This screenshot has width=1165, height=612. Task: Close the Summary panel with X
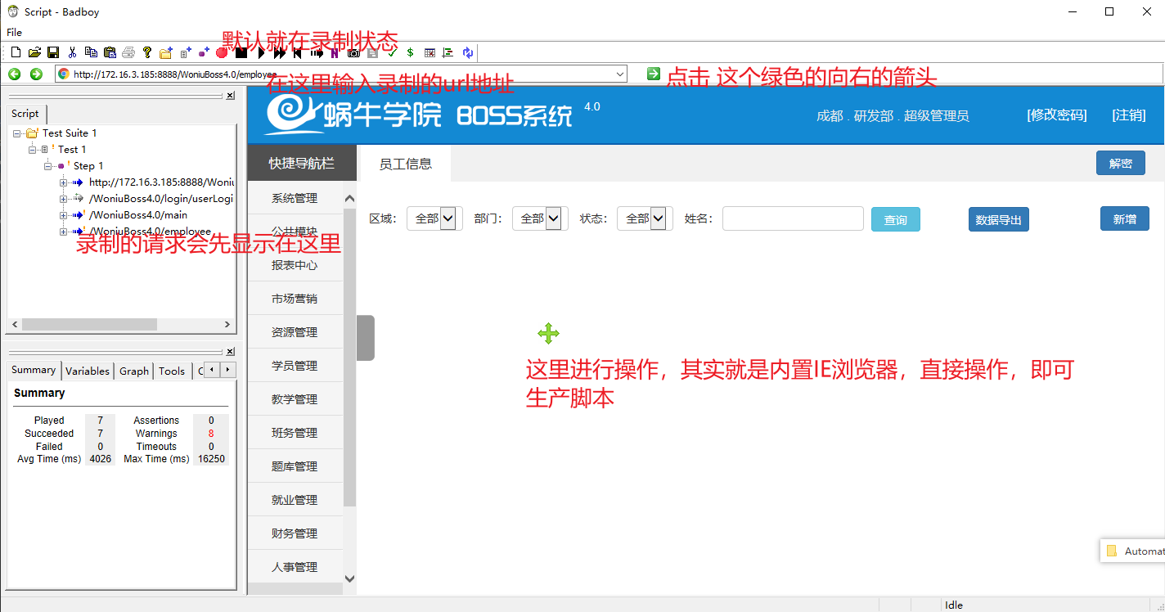(230, 352)
